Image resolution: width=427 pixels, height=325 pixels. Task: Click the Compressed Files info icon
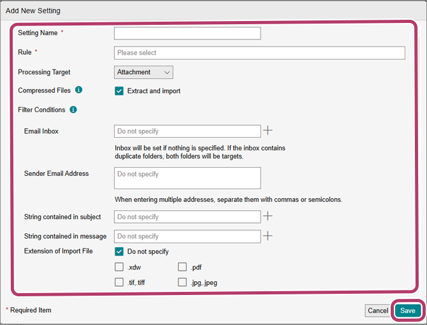(78, 90)
